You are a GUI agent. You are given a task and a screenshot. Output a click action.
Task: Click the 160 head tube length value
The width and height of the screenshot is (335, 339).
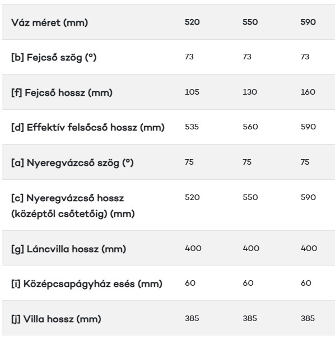coord(308,92)
